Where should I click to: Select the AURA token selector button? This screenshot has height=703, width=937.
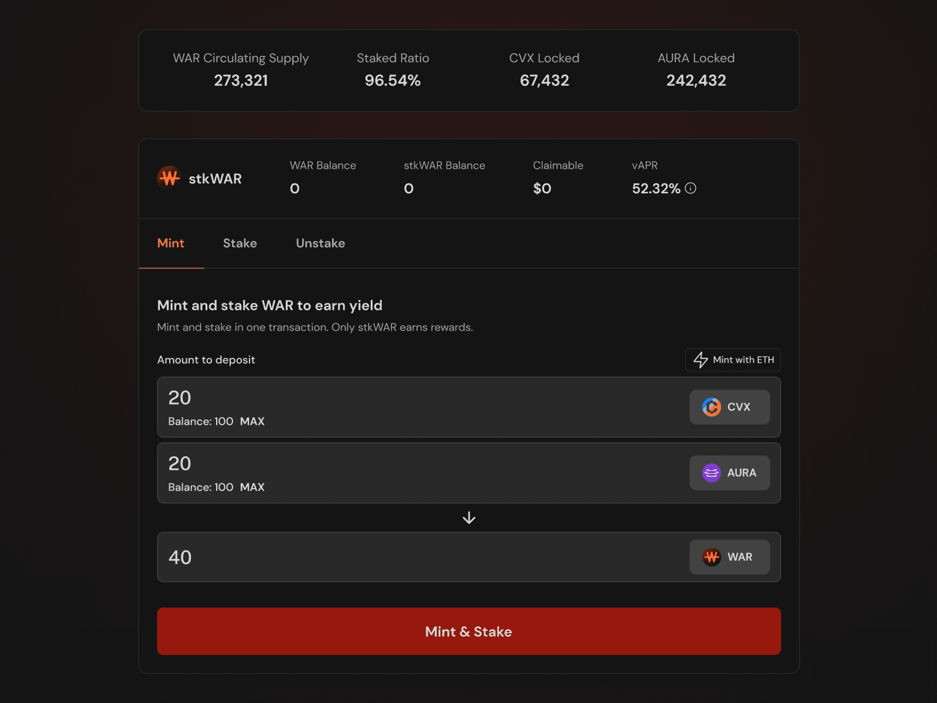click(x=730, y=473)
